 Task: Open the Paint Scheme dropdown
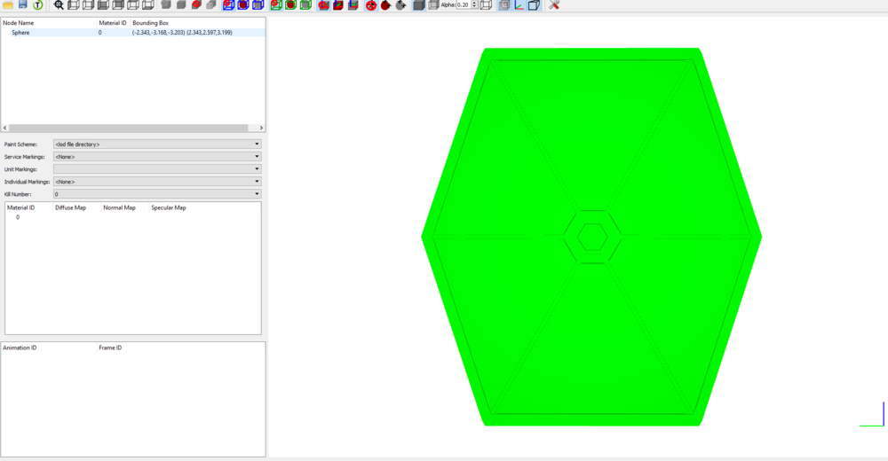(157, 145)
